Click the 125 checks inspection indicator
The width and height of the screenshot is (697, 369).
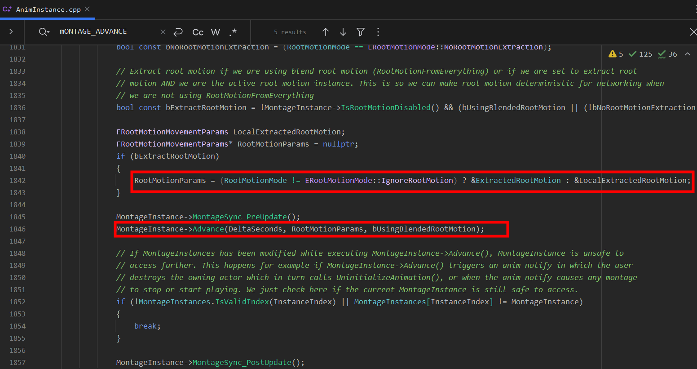[640, 54]
